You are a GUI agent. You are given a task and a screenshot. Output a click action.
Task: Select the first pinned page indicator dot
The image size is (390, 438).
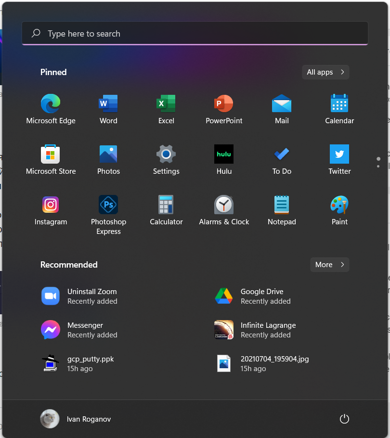[378, 159]
